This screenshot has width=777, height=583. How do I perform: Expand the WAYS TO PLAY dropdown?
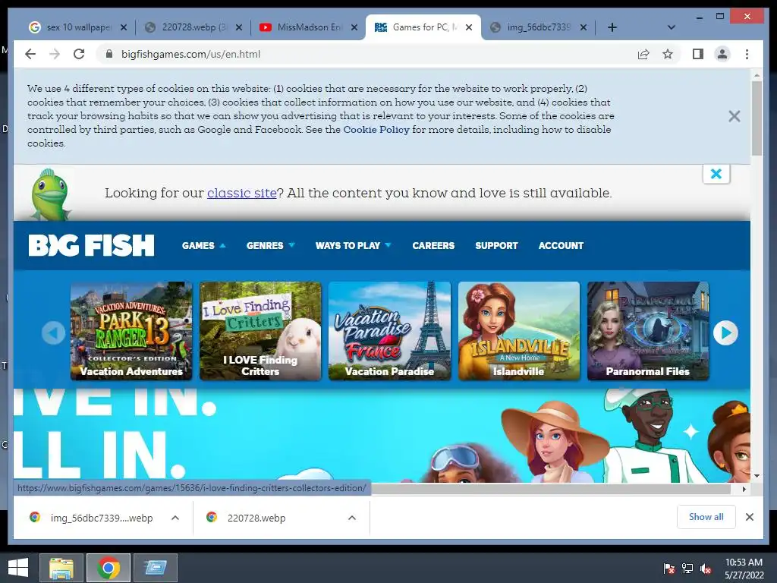[353, 245]
